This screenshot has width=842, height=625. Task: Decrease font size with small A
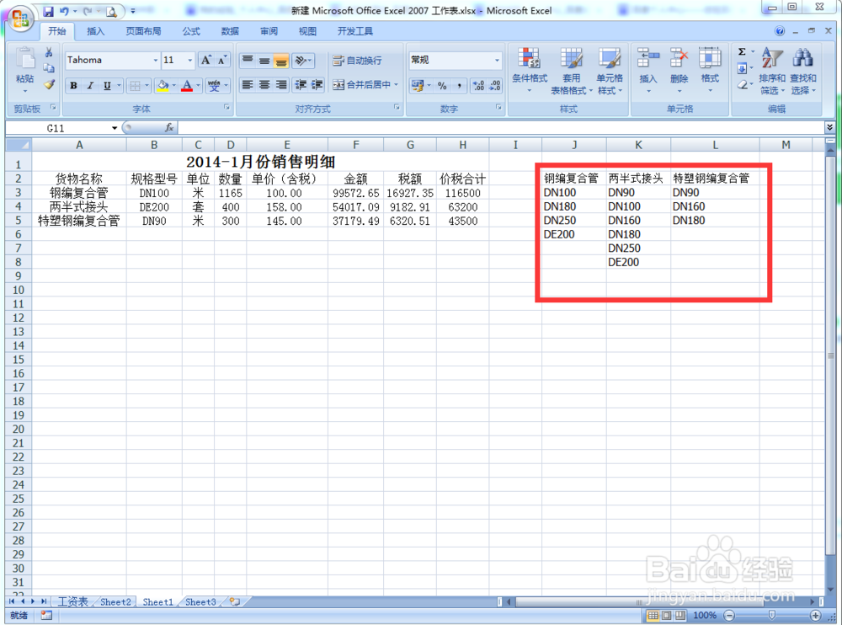click(221, 60)
